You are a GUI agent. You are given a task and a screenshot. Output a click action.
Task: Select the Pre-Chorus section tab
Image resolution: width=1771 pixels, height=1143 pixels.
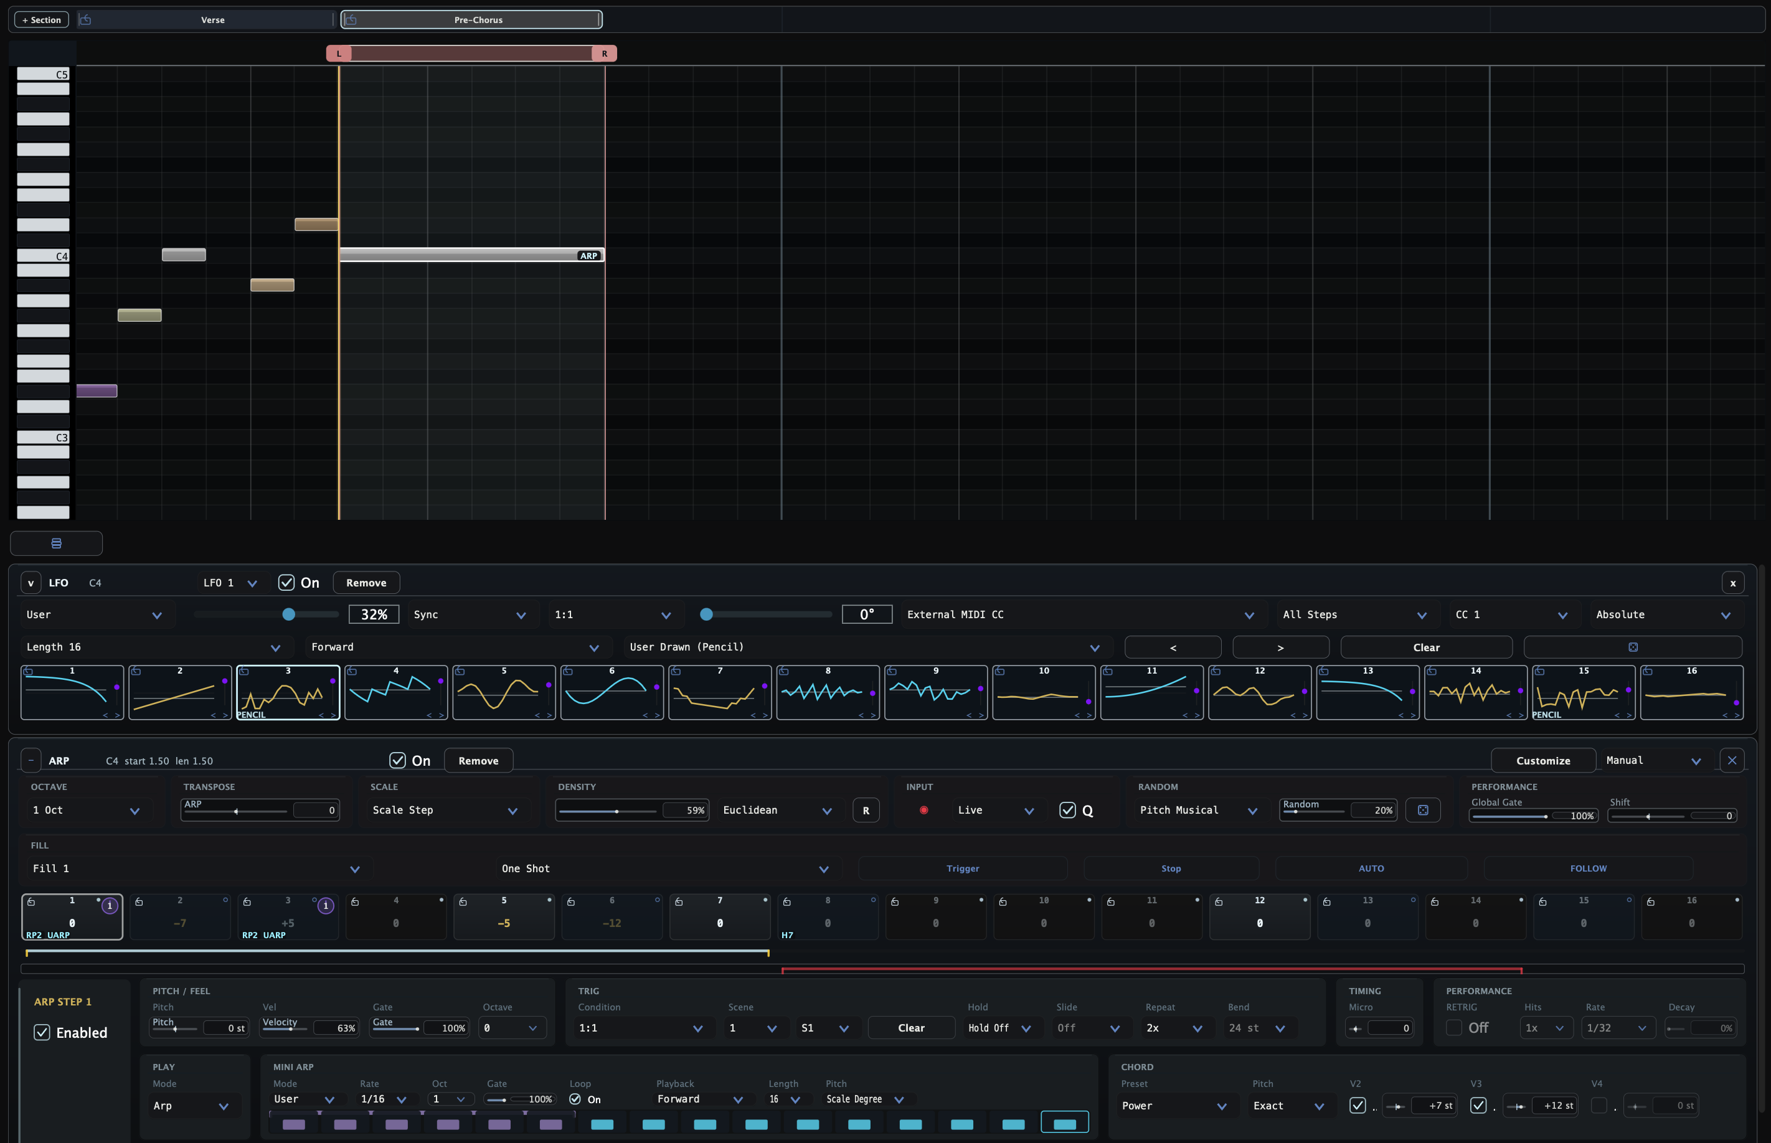tap(471, 20)
